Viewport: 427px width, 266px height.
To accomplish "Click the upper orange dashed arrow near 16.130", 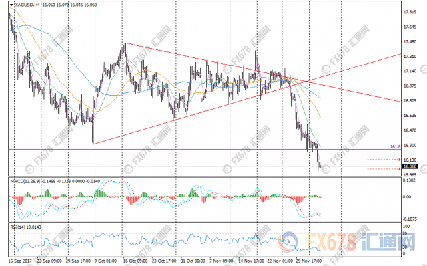I will click(x=390, y=160).
